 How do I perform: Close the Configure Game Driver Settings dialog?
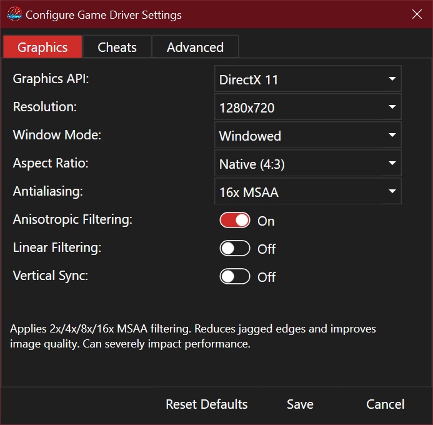417,14
